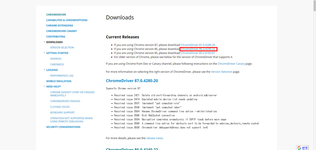Click the 'For older version of Chrome' bullet
316x150 pixels.
174,57
